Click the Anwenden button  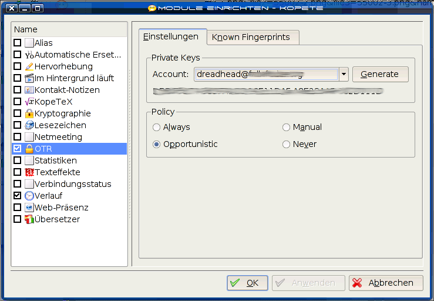308,283
